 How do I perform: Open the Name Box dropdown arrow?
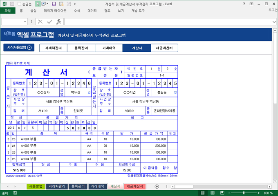(x=25, y=22)
